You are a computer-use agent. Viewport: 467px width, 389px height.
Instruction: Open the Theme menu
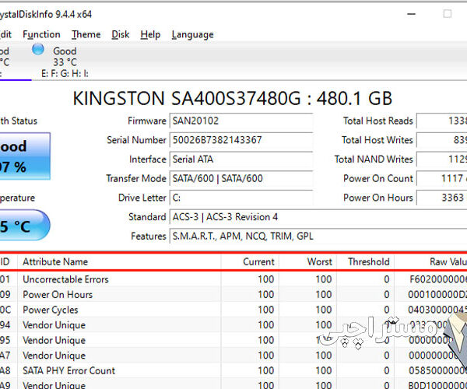tap(86, 34)
